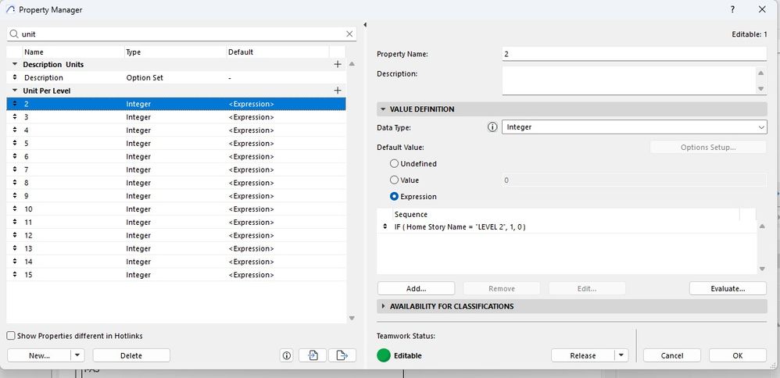Image resolution: width=780 pixels, height=378 pixels.
Task: Click in the Description text area
Action: pyautogui.click(x=629, y=80)
